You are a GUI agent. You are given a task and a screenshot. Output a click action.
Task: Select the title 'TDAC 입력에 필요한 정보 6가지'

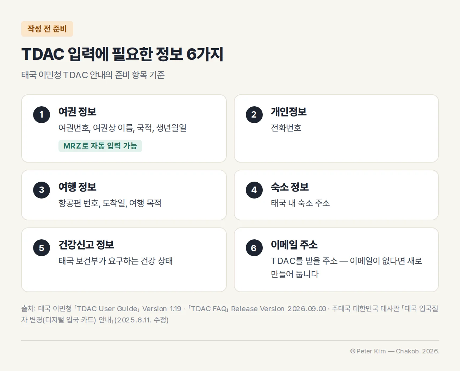[x=122, y=54]
